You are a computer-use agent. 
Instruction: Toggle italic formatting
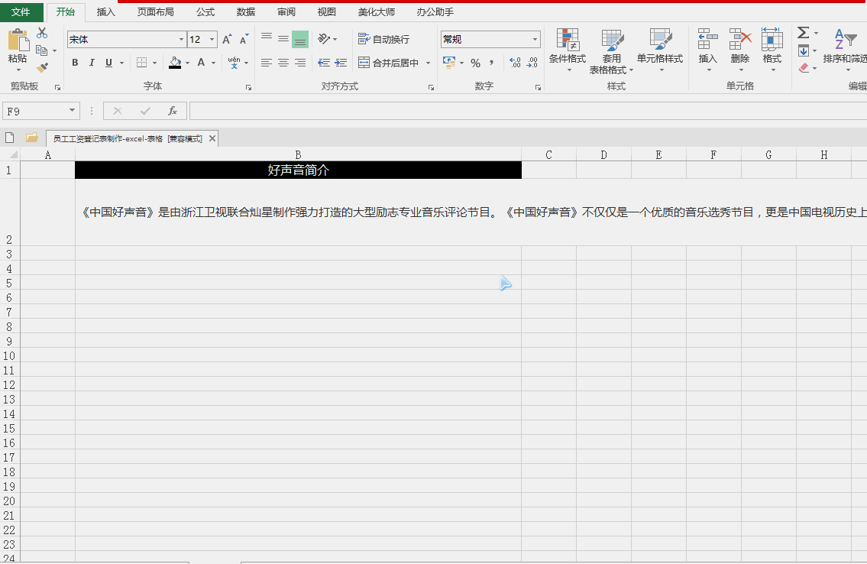pos(92,63)
